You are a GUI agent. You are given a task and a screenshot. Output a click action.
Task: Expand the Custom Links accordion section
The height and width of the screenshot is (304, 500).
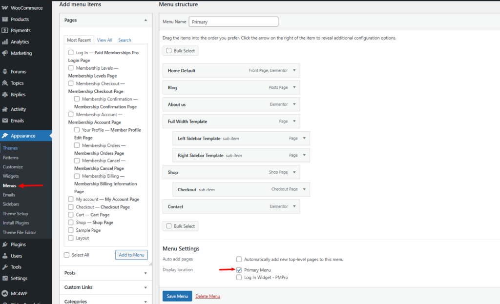click(x=146, y=287)
